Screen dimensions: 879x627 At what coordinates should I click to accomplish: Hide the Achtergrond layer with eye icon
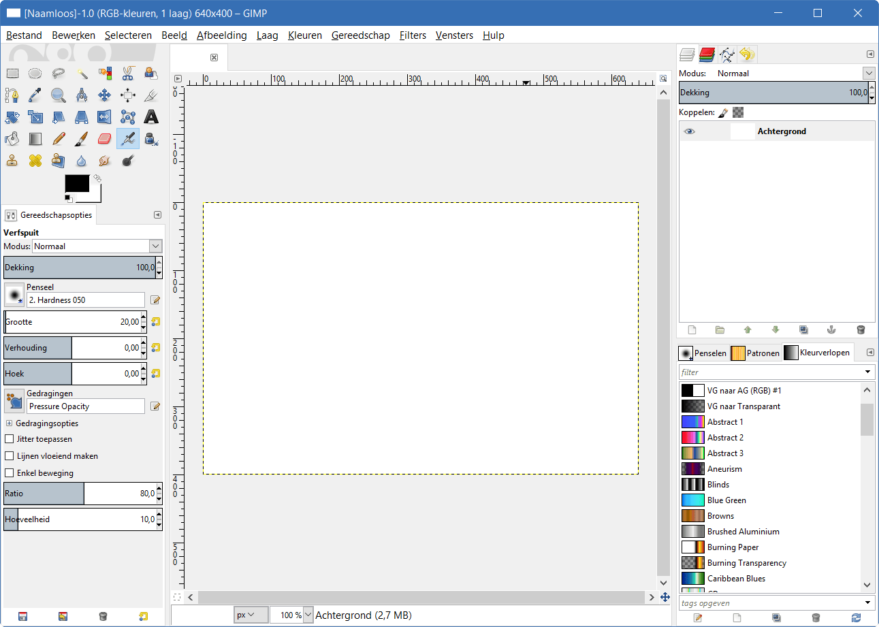coord(690,131)
